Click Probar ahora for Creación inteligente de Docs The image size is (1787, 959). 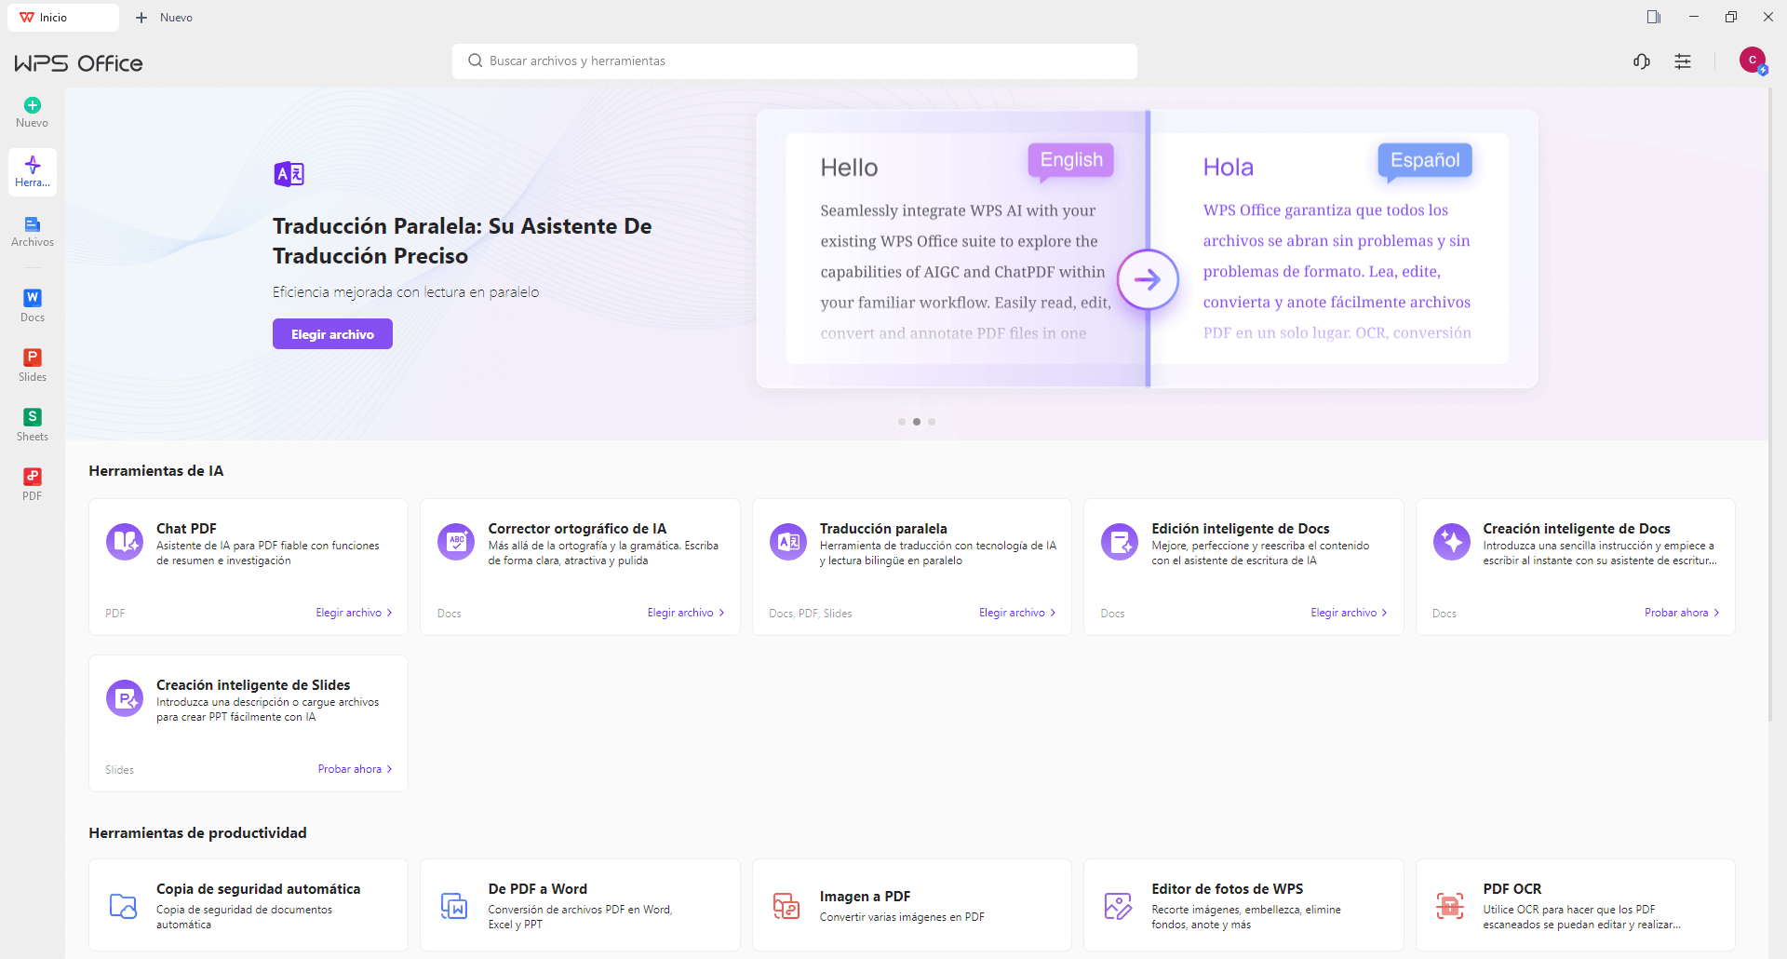click(1682, 613)
